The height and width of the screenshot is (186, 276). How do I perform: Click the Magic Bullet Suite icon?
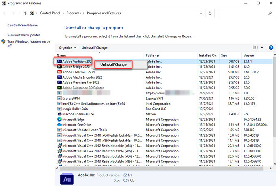click(59, 109)
